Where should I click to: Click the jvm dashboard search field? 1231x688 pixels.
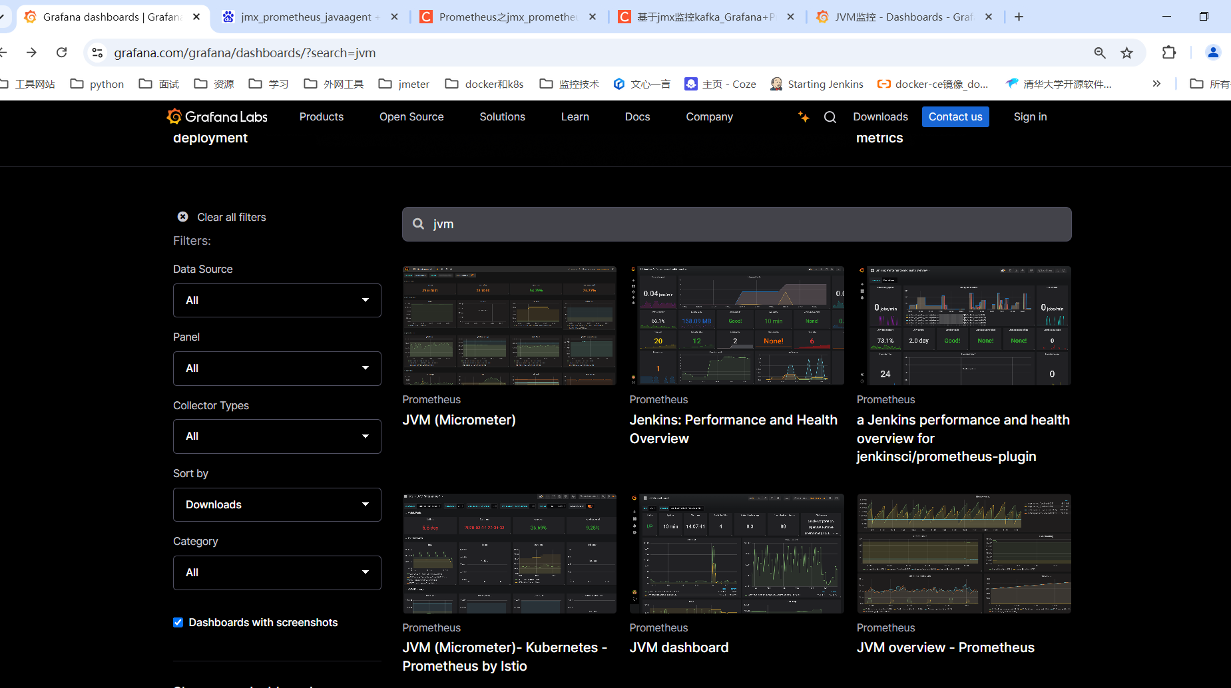tap(737, 224)
